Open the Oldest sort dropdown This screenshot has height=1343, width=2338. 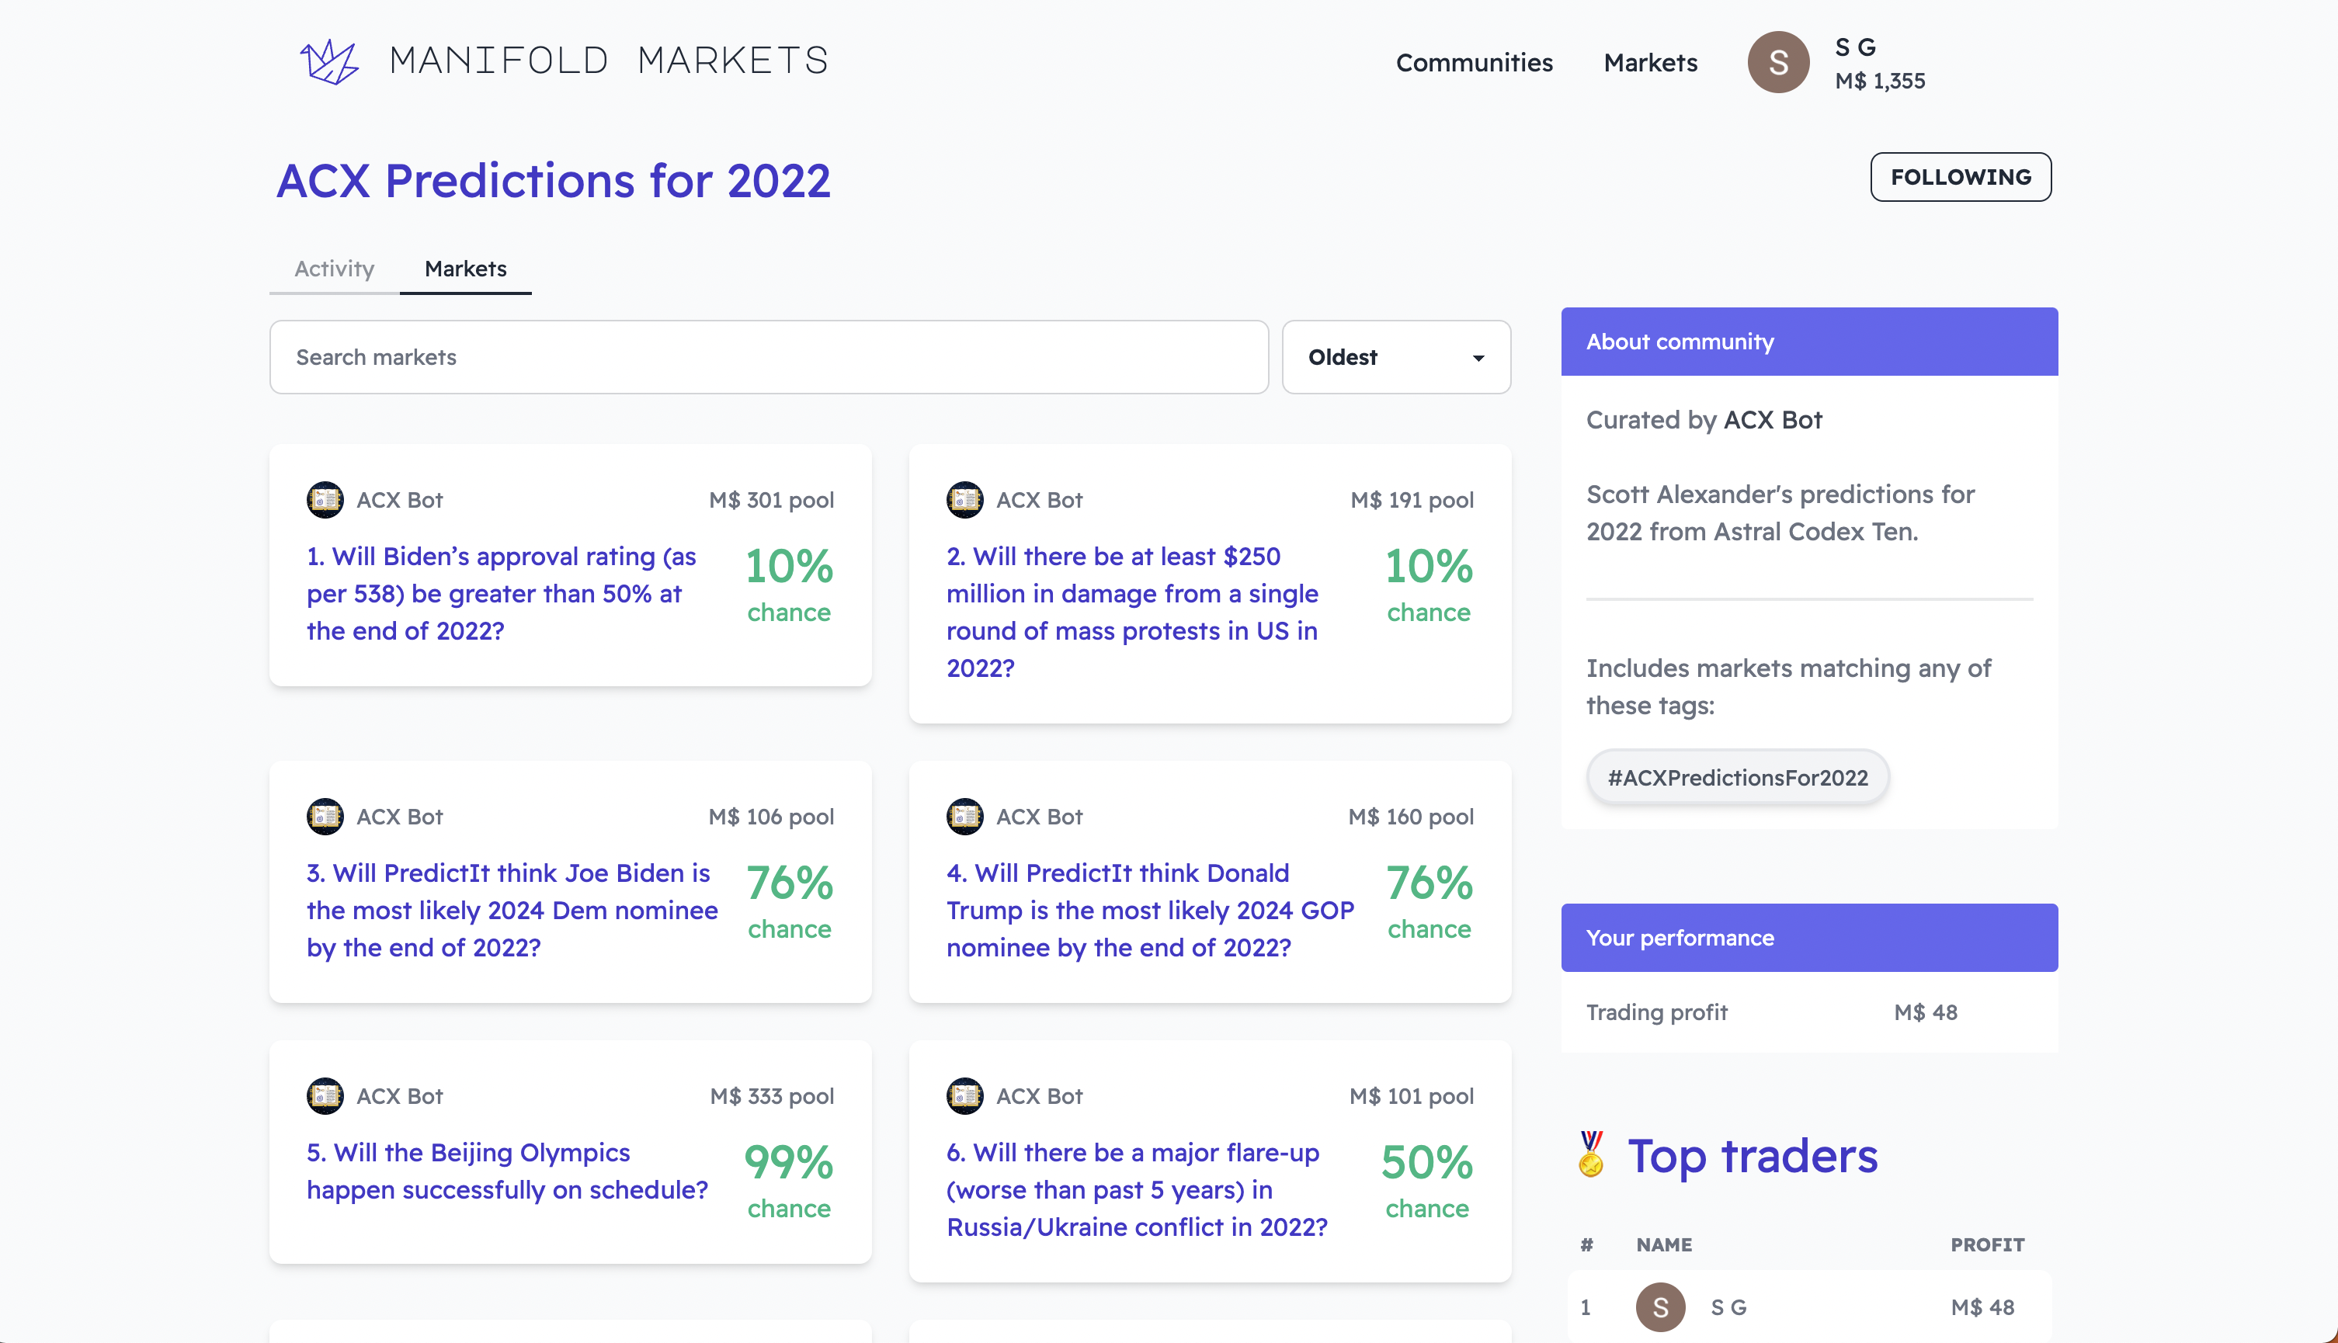point(1395,357)
